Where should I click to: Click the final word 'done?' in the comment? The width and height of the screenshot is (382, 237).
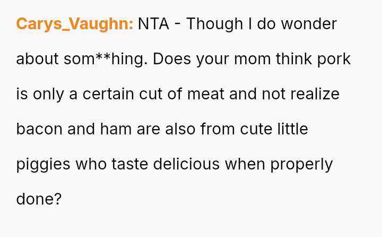pyautogui.click(x=39, y=199)
